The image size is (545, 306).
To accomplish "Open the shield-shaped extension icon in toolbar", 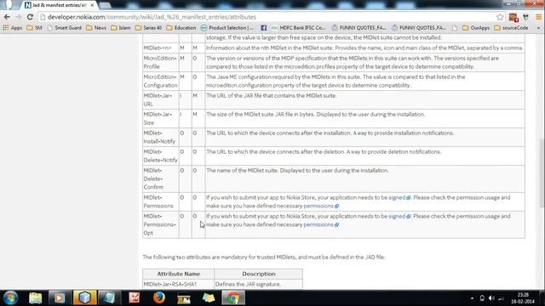I will point(526,17).
